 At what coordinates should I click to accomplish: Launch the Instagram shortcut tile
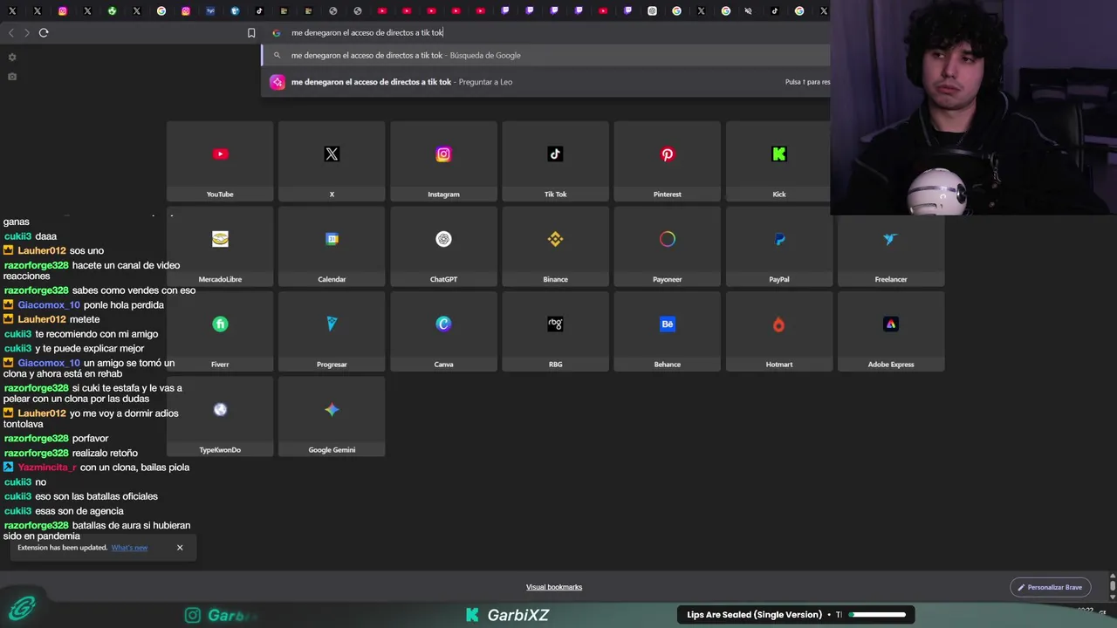[443, 161]
